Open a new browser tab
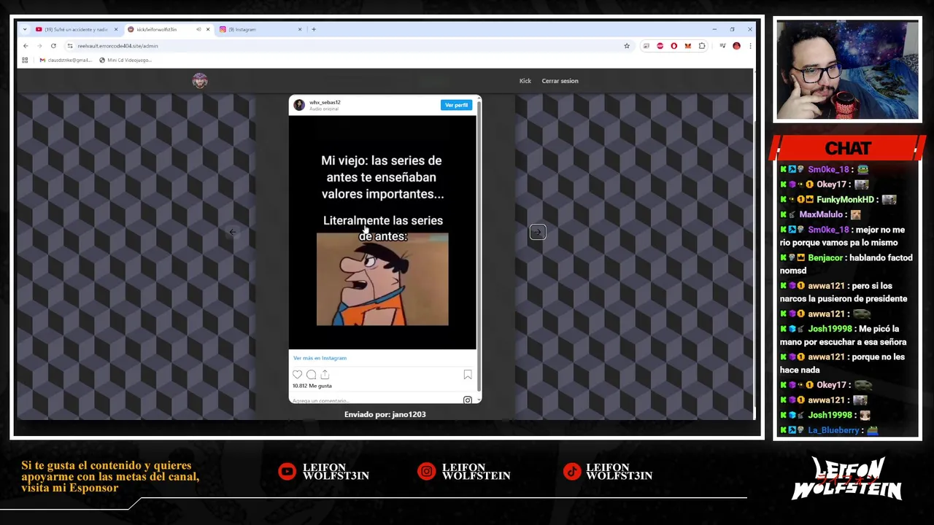The height and width of the screenshot is (525, 934). point(314,29)
